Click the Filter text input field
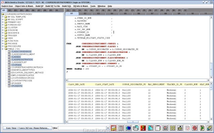The width and height of the screenshot is (214, 133). click(82, 128)
